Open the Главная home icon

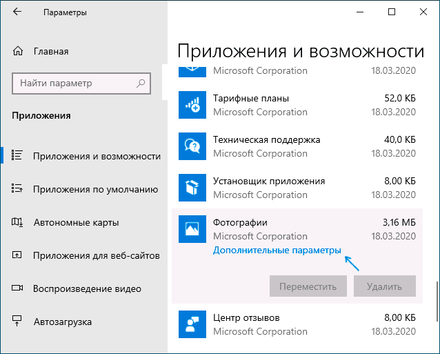[18, 51]
